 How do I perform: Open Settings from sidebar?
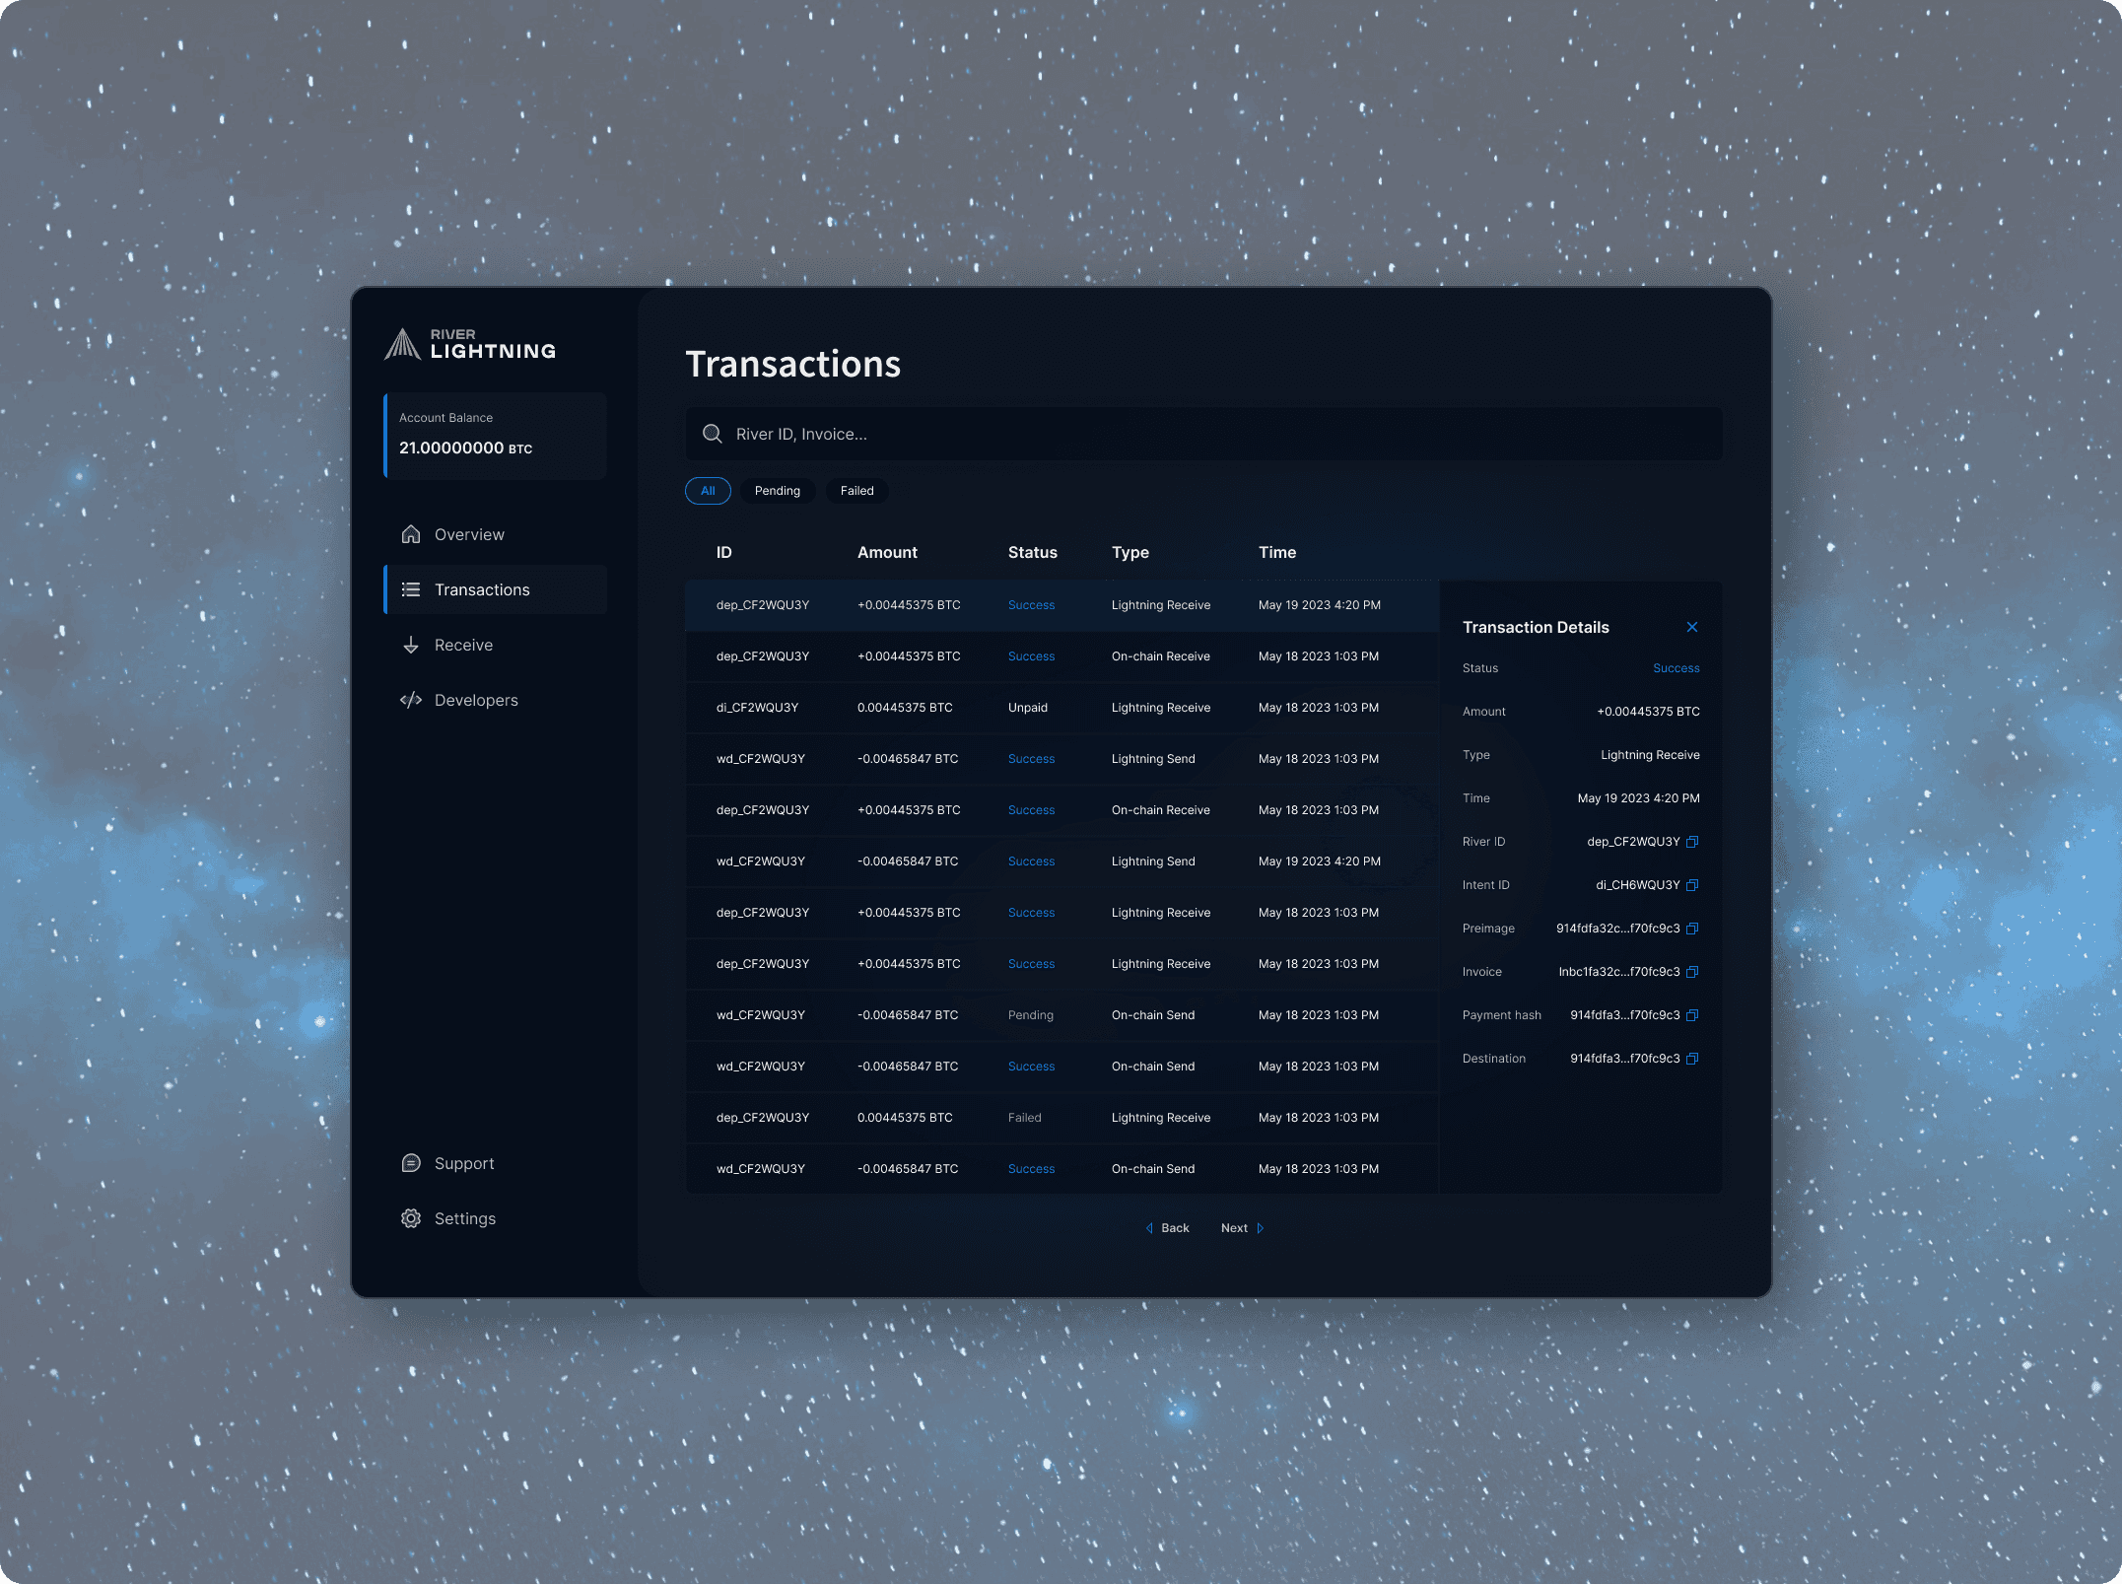tap(464, 1218)
